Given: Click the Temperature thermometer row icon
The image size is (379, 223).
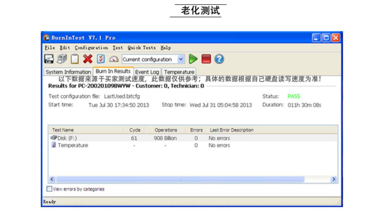Looking at the screenshot, I should pos(54,145).
